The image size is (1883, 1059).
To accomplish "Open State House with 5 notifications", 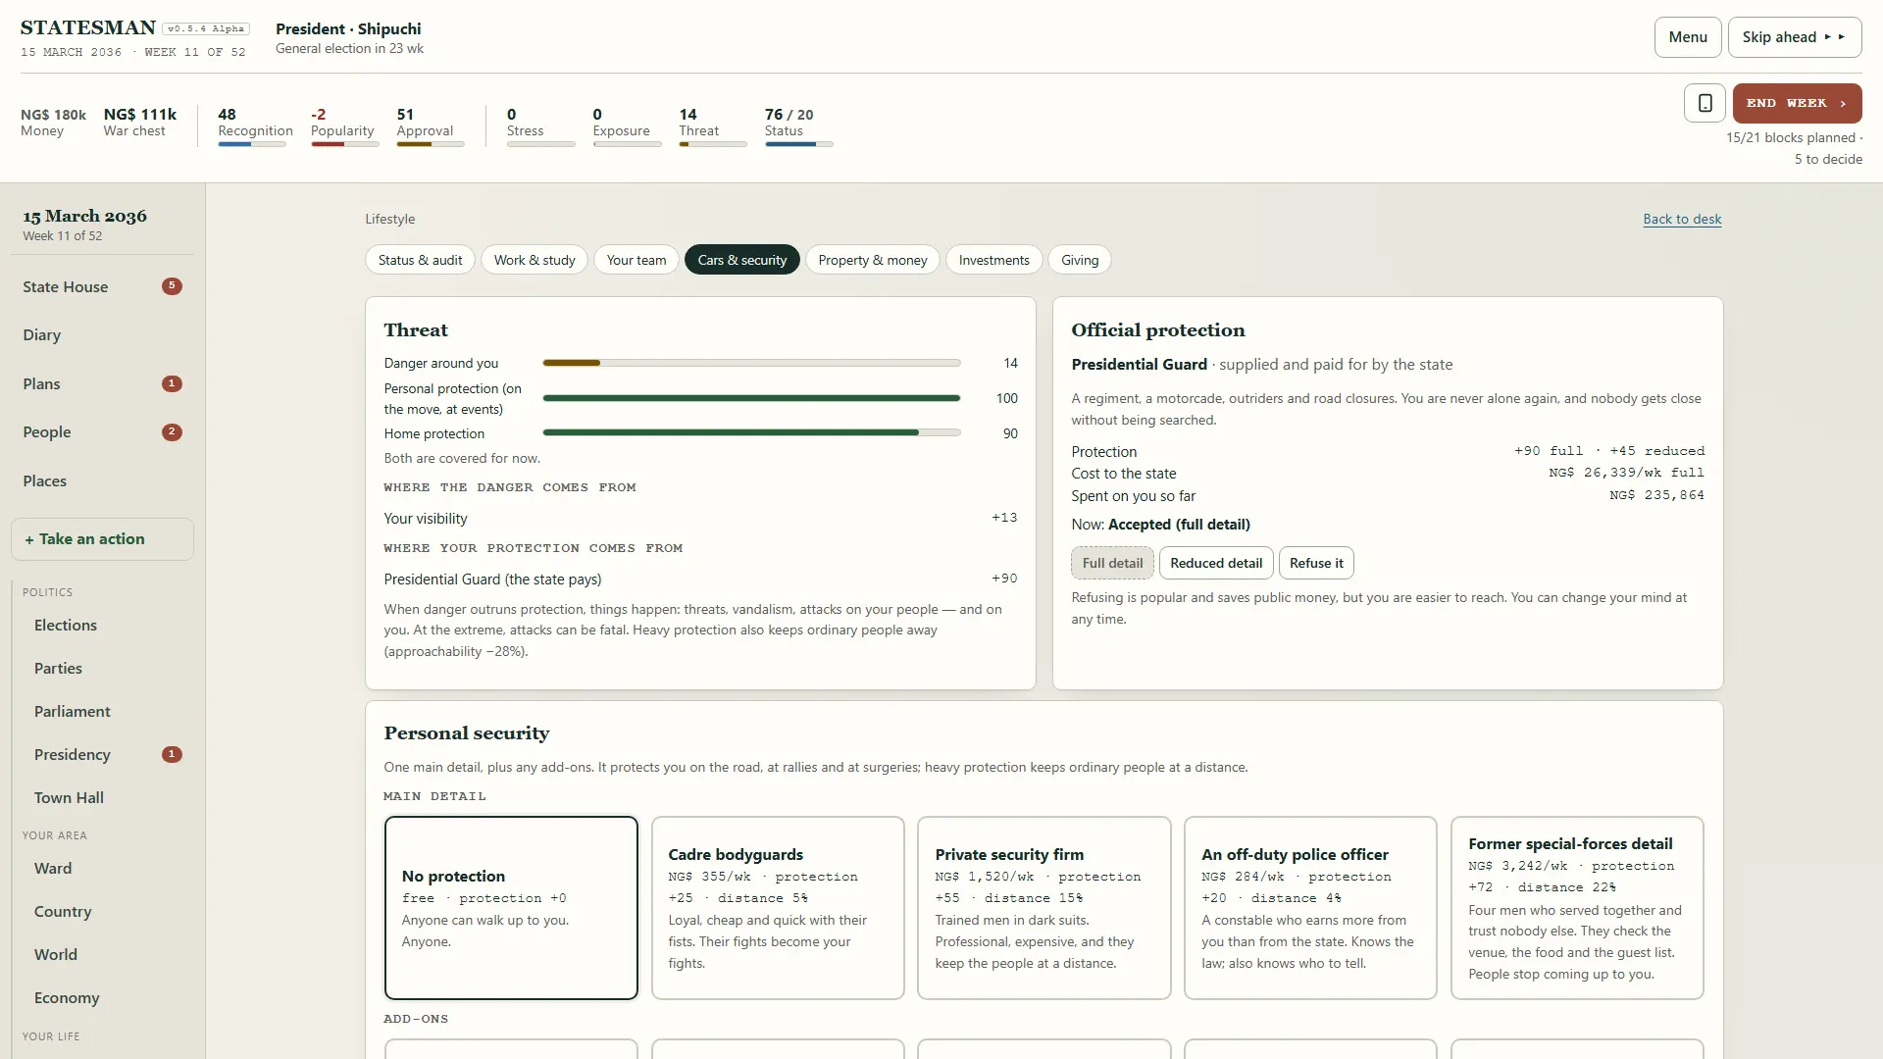I will point(102,286).
